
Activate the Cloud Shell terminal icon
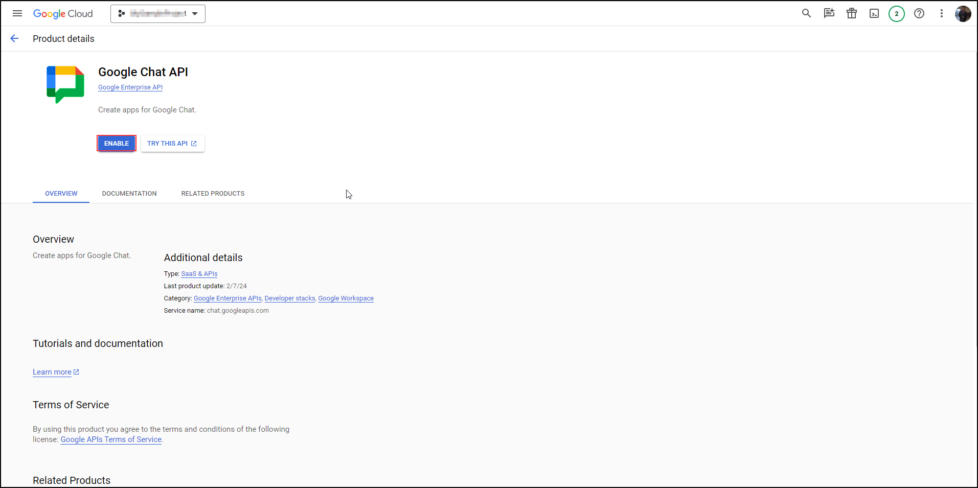[874, 13]
